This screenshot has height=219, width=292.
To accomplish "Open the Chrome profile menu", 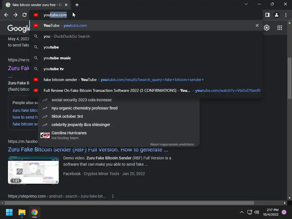I will [277, 15].
